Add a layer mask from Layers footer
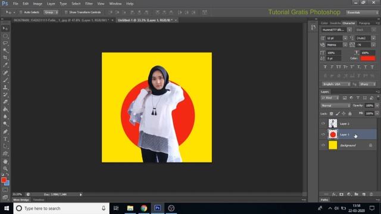 click(x=341, y=194)
